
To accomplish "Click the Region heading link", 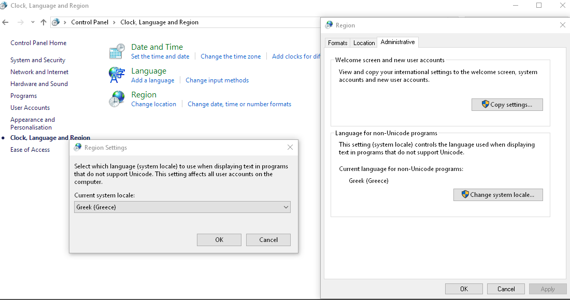I will (x=144, y=94).
